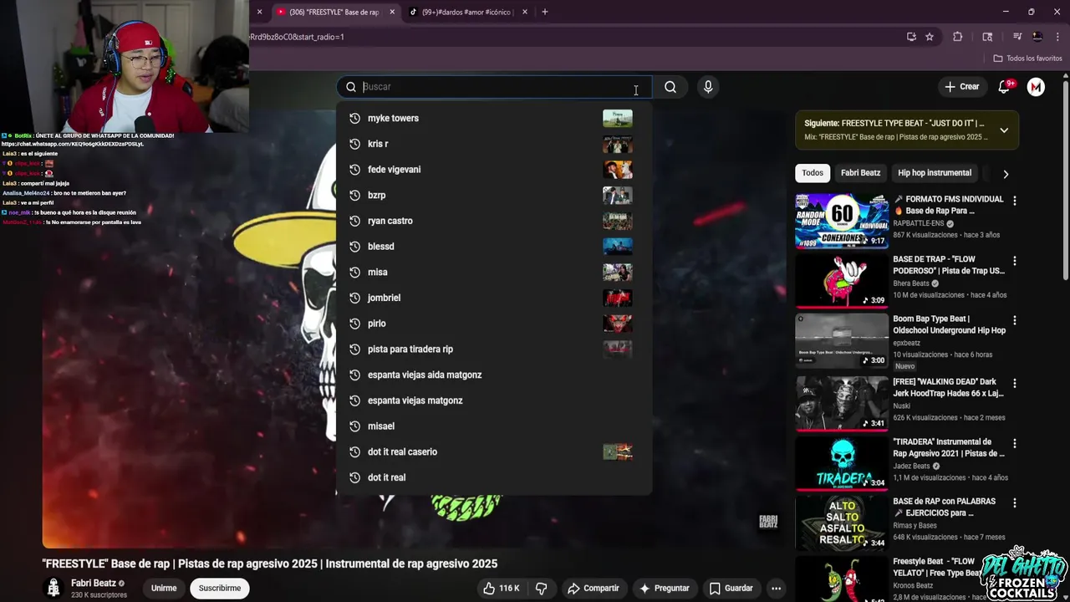
Task: Open more actions ellipsis below video
Action: [x=776, y=588]
